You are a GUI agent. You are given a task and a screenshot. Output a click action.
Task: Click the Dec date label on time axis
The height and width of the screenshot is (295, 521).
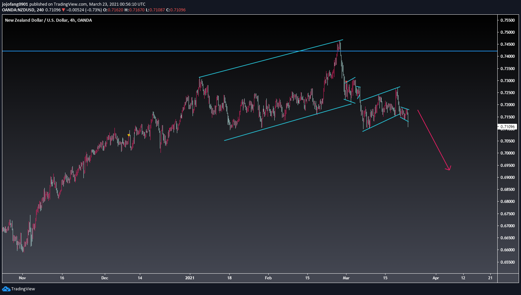tap(105, 278)
